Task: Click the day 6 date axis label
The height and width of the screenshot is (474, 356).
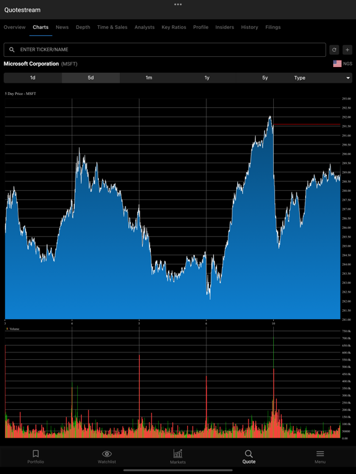Action: [206, 323]
